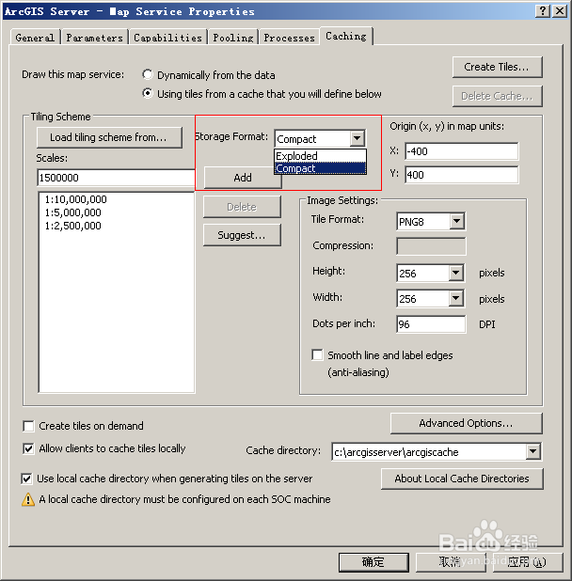Click the Suggest scales button

(242, 235)
